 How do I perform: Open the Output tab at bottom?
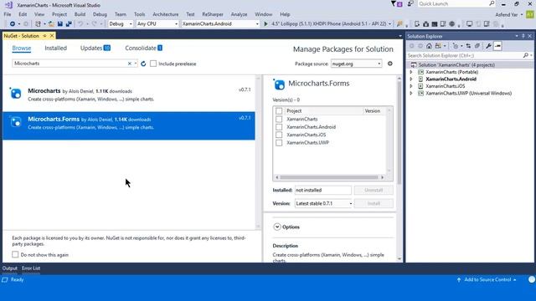click(9, 268)
